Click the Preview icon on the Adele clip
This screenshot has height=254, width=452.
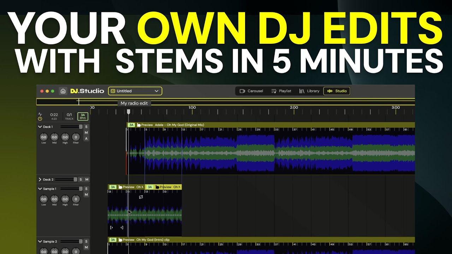[x=139, y=125]
